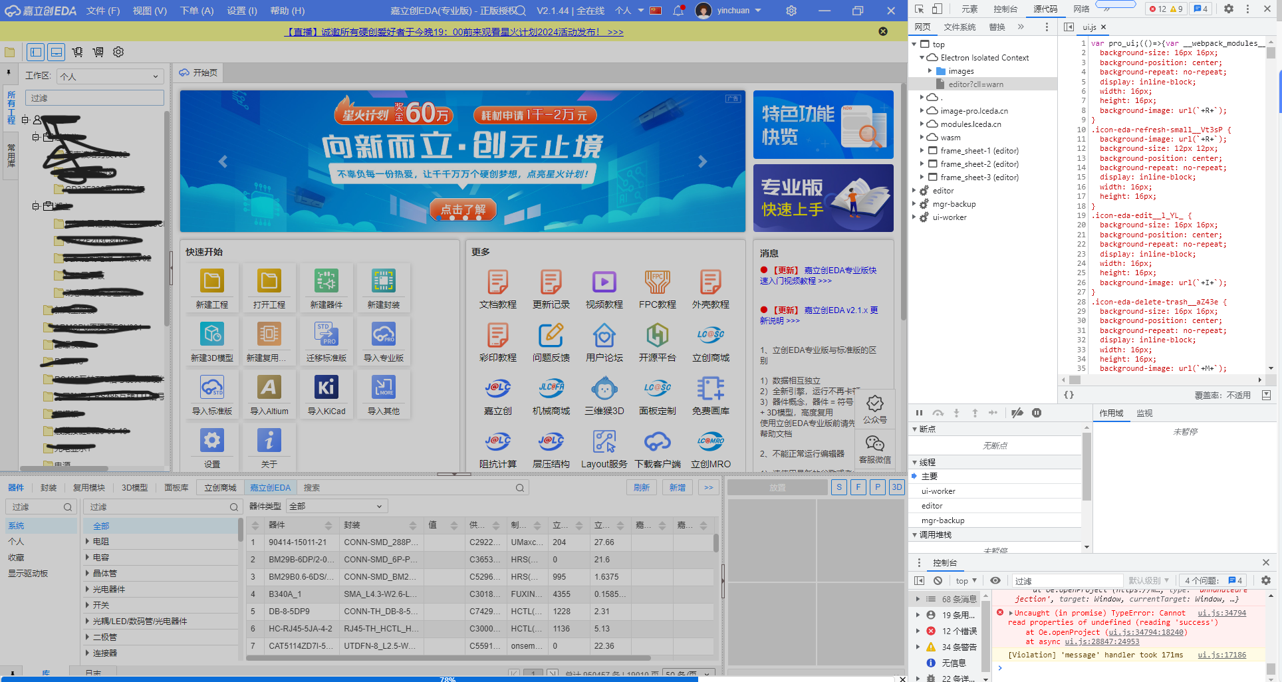
Task: Toggle the 3D preview button
Action: 896,487
